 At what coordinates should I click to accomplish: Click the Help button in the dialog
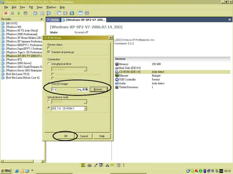[x=102, y=136]
